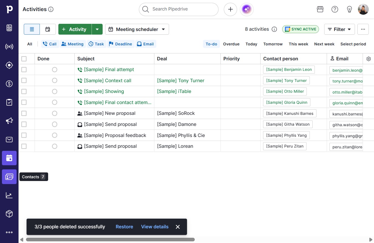This screenshot has height=243, width=374.
Task: Show Today activities
Action: [x=251, y=44]
